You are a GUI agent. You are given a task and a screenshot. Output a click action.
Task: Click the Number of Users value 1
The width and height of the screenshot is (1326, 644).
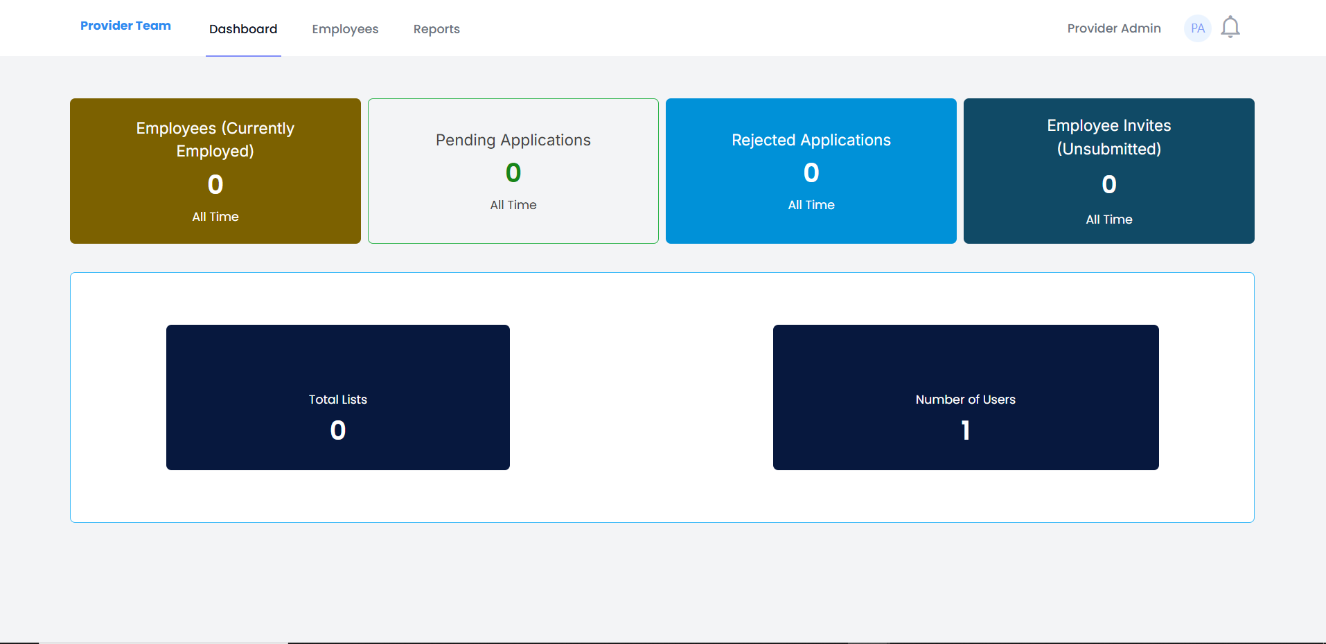965,431
